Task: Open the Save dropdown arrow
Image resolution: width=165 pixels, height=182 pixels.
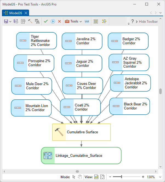Action: 10,22
